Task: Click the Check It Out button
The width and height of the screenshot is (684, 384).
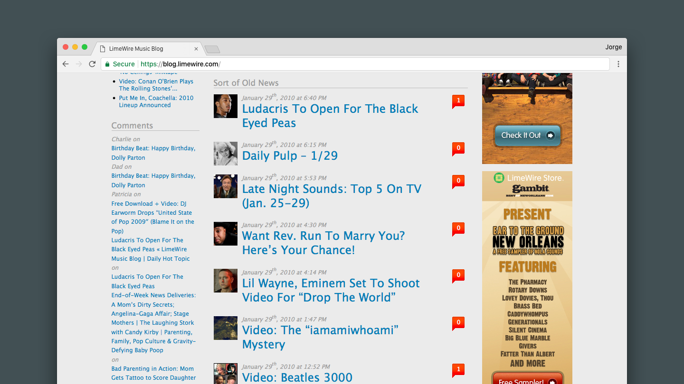Action: [x=527, y=136]
